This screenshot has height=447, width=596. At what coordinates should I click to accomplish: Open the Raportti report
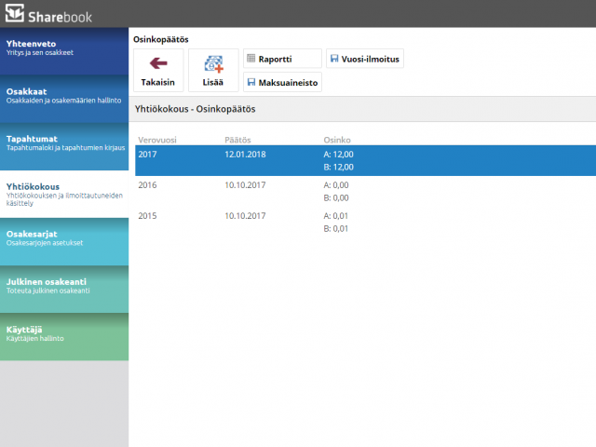coord(282,59)
